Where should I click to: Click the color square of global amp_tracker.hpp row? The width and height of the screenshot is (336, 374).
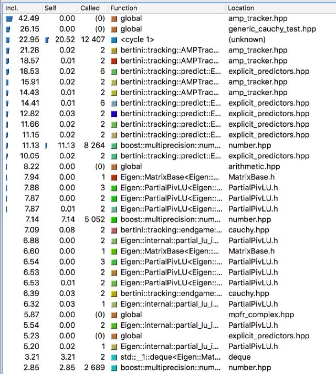click(114, 18)
